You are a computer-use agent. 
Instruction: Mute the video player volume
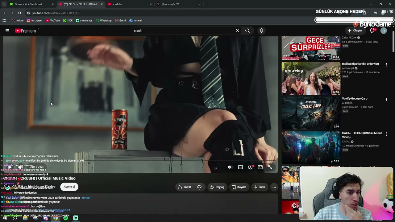click(20, 167)
